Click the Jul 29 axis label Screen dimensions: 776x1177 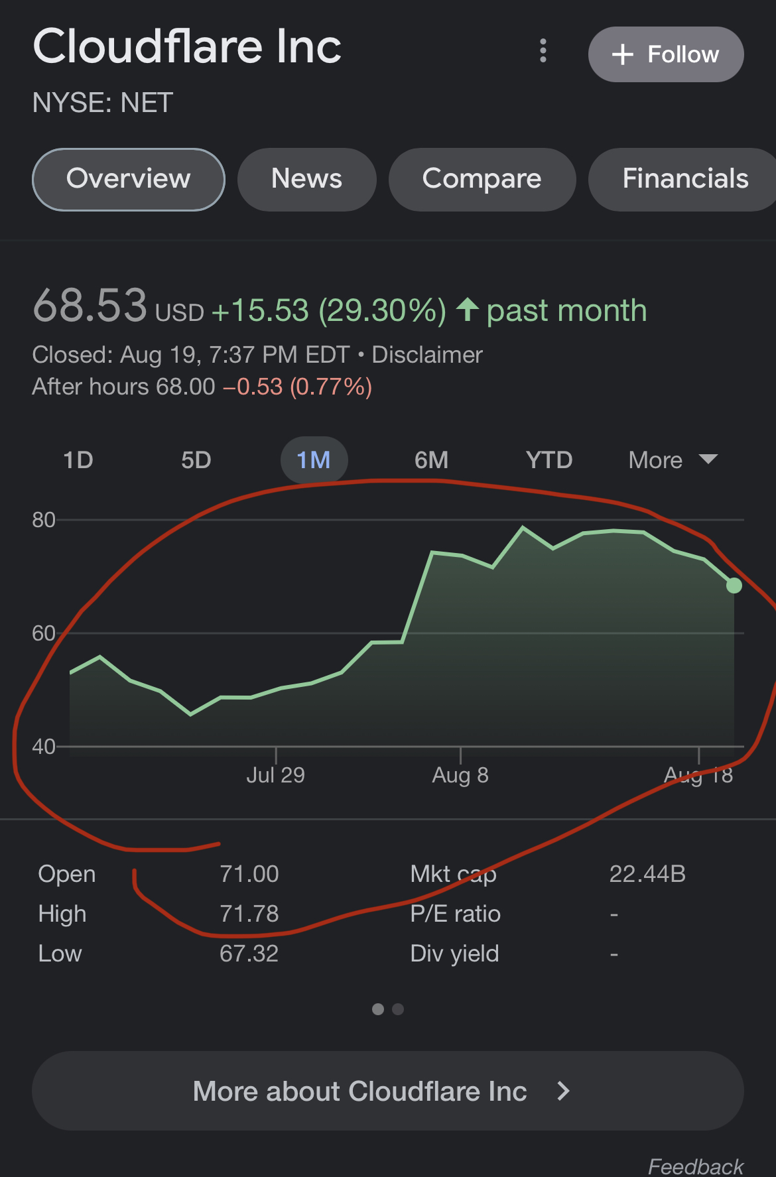[x=275, y=774]
